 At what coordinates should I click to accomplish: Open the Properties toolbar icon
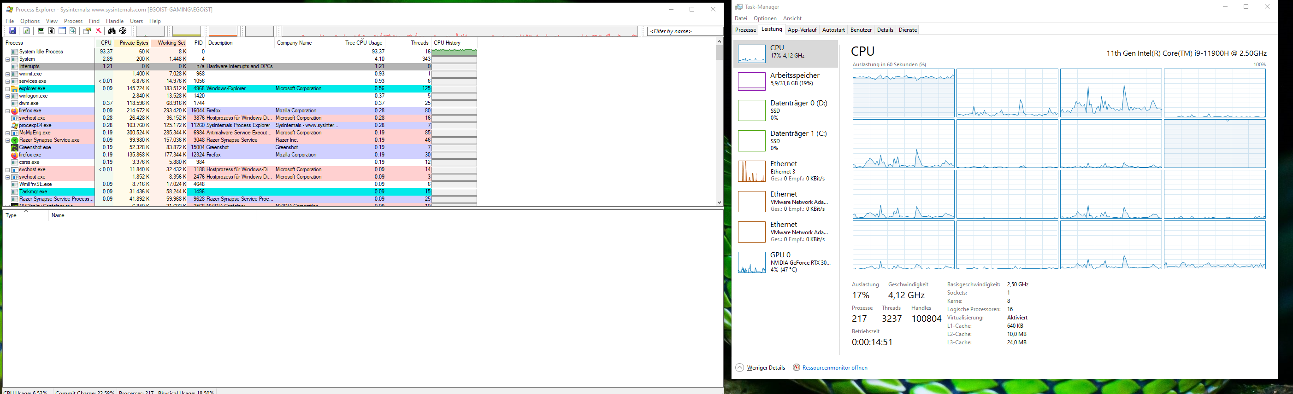pos(87,31)
